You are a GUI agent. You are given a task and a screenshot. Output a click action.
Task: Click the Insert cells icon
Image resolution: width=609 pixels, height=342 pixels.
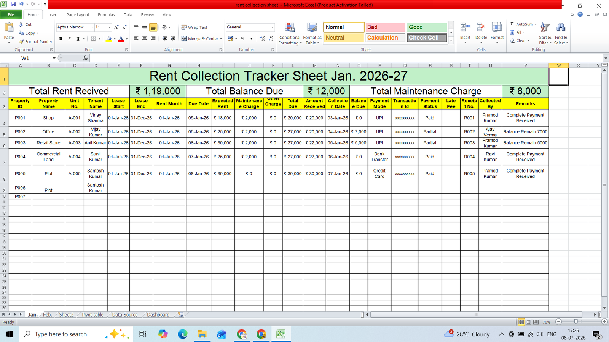tap(465, 28)
